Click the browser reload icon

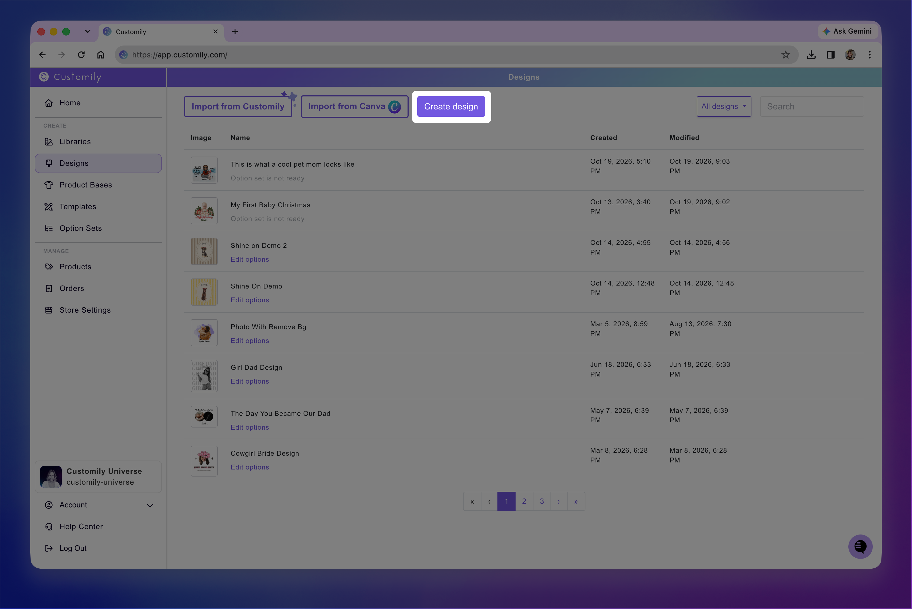pos(81,55)
